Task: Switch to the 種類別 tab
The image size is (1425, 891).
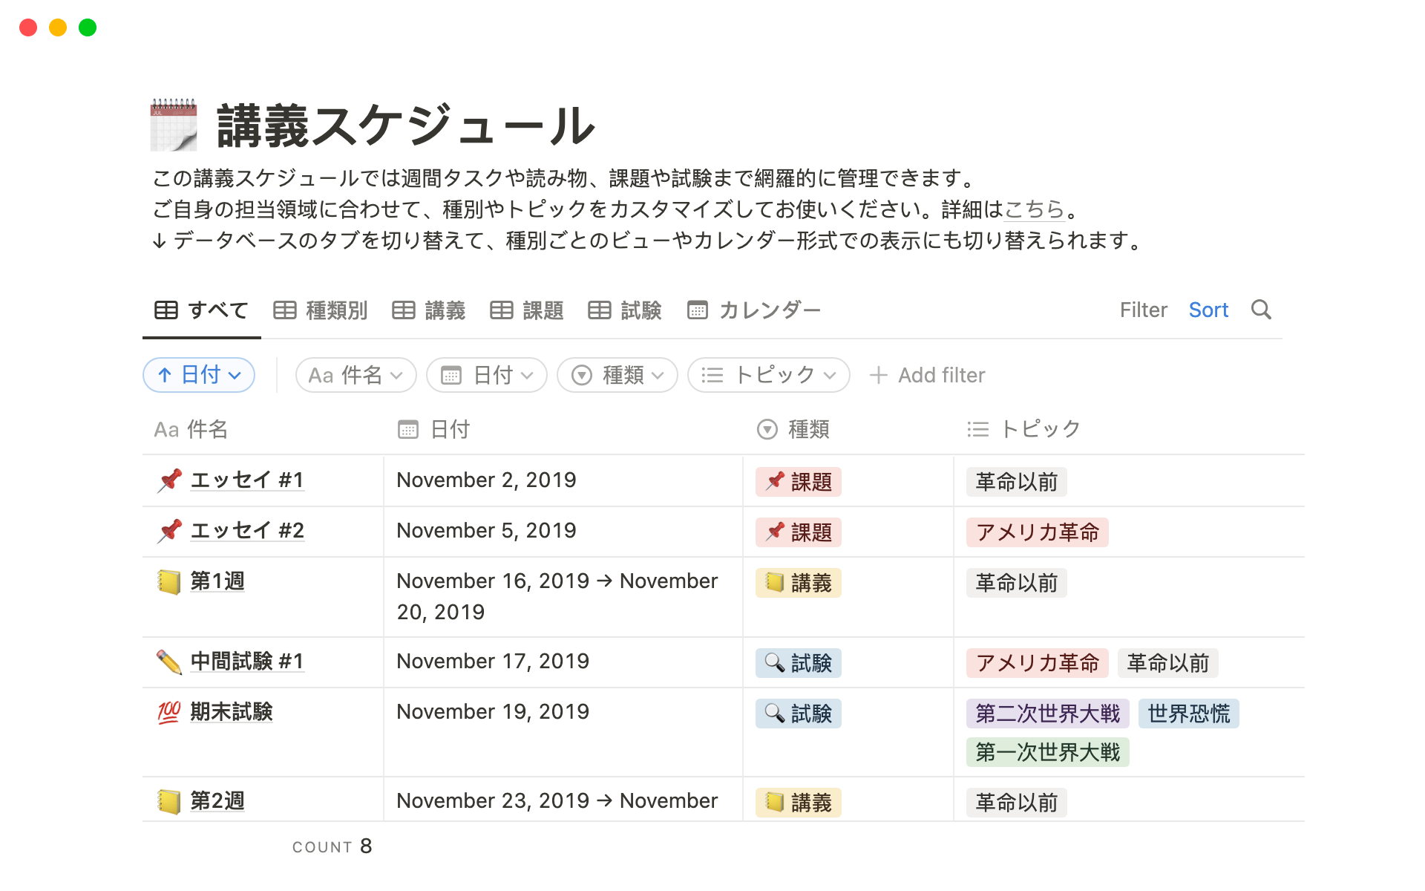Action: tap(321, 310)
